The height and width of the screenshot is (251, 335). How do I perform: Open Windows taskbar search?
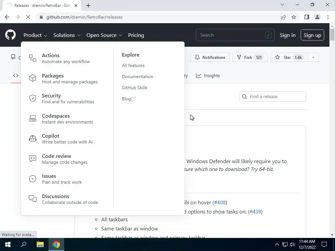24,244
